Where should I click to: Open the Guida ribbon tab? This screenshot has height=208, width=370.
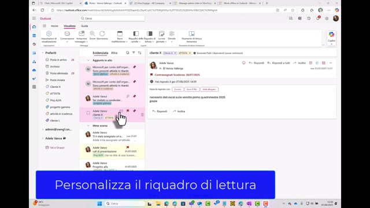(84, 26)
